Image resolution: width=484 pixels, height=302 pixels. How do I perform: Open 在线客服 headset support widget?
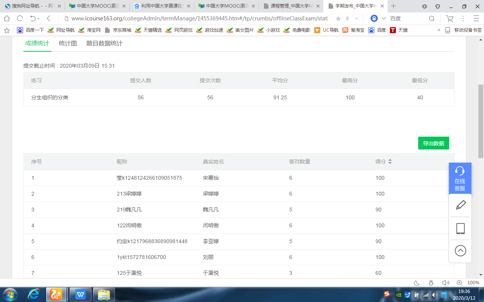point(460,178)
